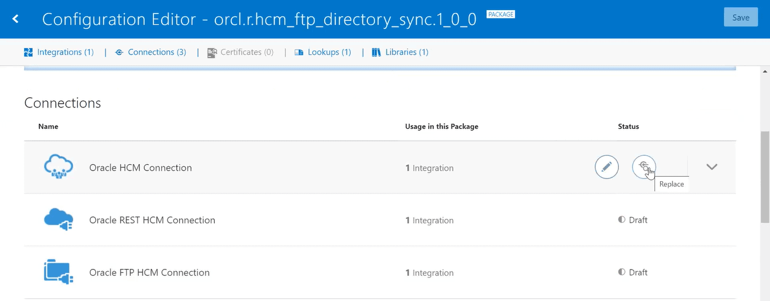Viewport: 770px width, 301px height.
Task: Click Draft status of Oracle FTP HCM Connection
Action: click(x=633, y=272)
